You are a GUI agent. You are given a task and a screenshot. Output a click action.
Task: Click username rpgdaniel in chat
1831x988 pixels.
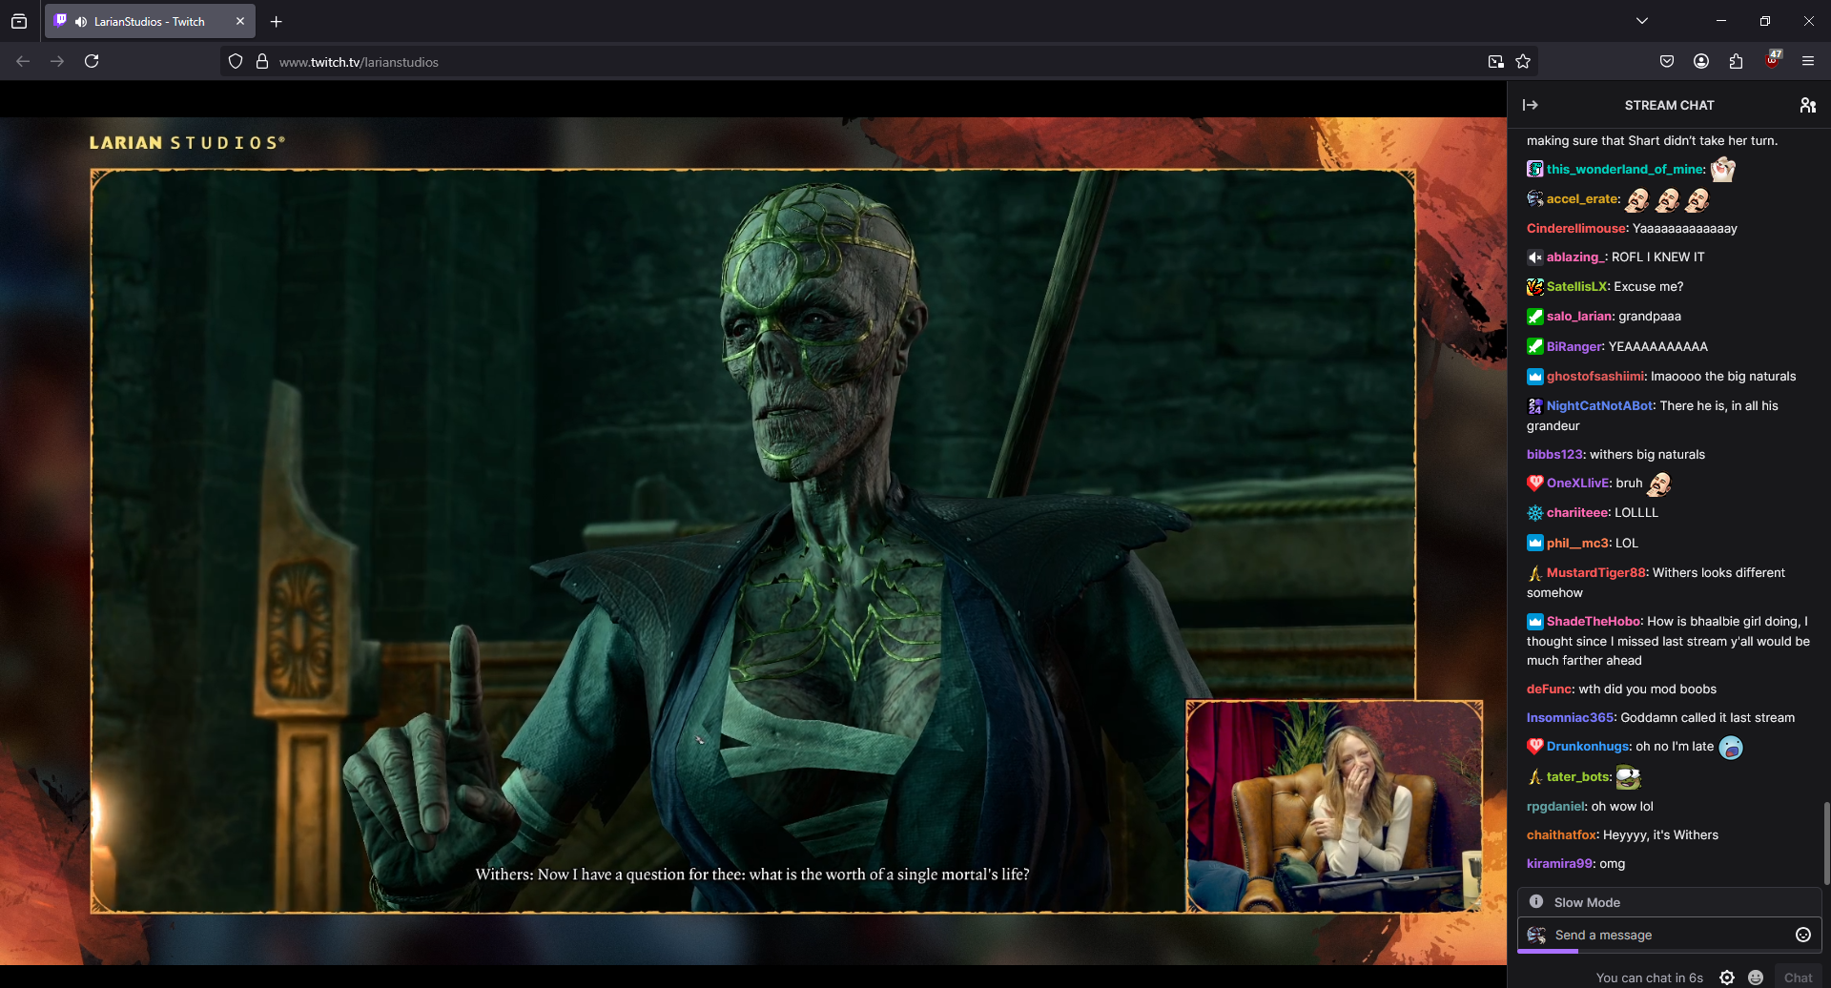(x=1555, y=806)
